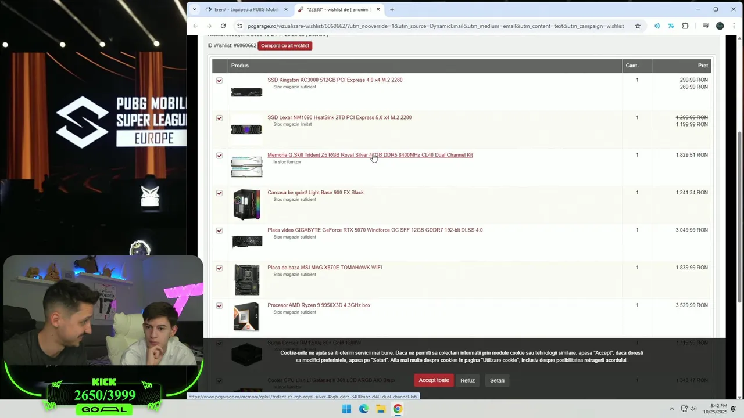Open Chrome's three-dot menu

[x=734, y=26]
